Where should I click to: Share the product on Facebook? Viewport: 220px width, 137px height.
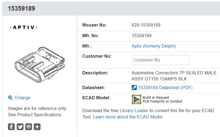click(x=11, y=127)
